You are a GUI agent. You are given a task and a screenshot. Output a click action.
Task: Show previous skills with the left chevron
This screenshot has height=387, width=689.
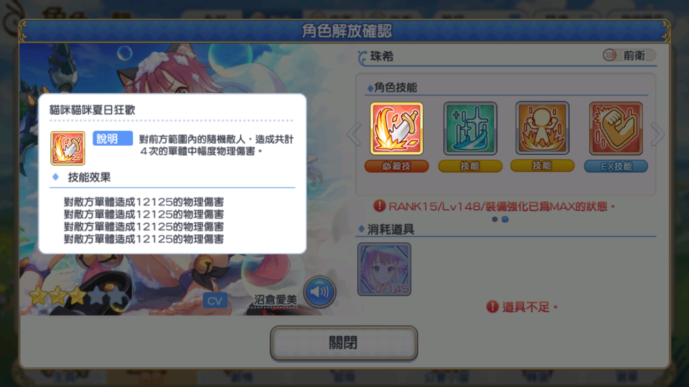click(354, 135)
